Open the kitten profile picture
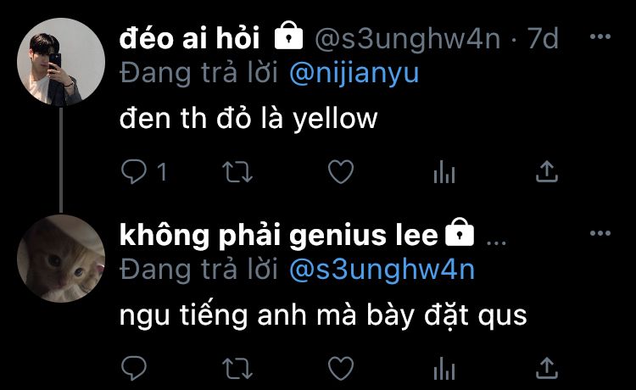The height and width of the screenshot is (390, 636). (x=61, y=259)
